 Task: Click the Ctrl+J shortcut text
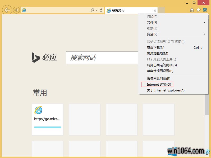198,48
